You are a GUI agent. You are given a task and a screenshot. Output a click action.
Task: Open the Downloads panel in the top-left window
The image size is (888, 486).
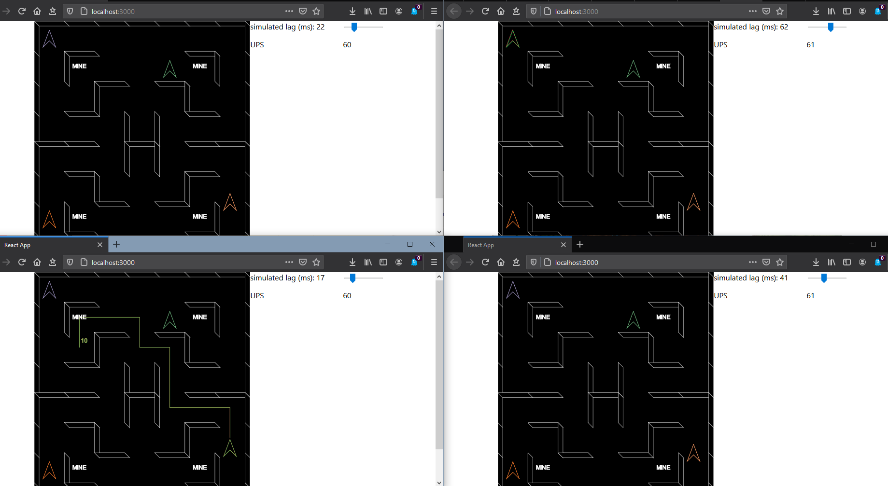pos(352,11)
